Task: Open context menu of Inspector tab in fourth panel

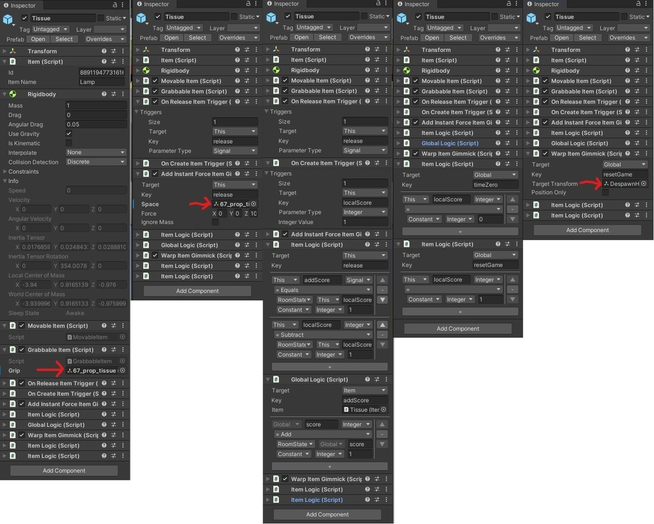Action: 516,4
